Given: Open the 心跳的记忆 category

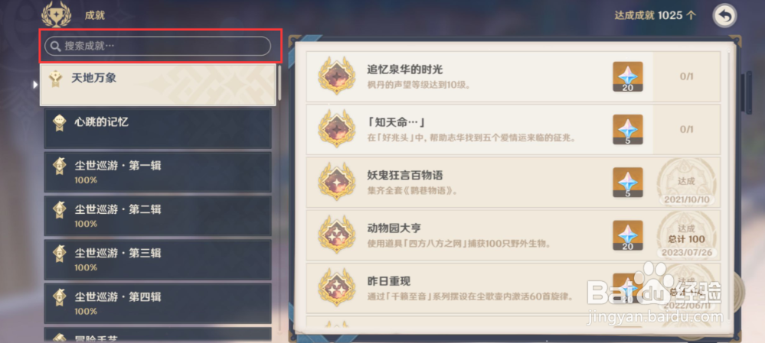Looking at the screenshot, I should [158, 128].
